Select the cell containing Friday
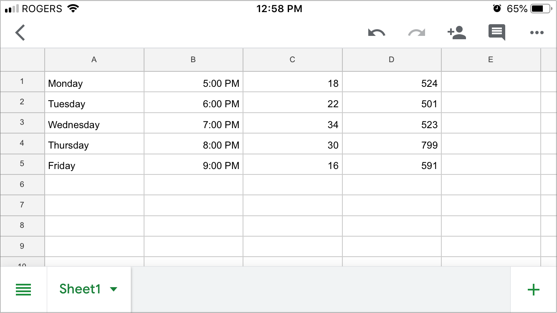 pos(94,166)
